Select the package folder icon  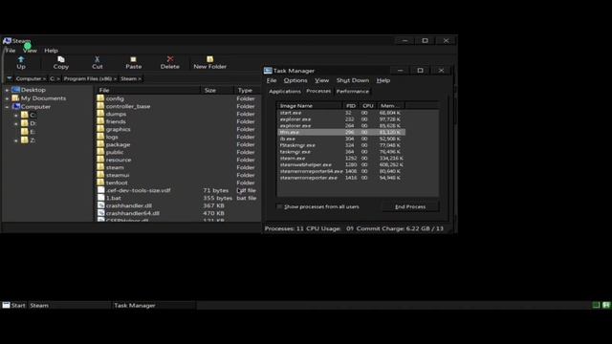pos(100,144)
